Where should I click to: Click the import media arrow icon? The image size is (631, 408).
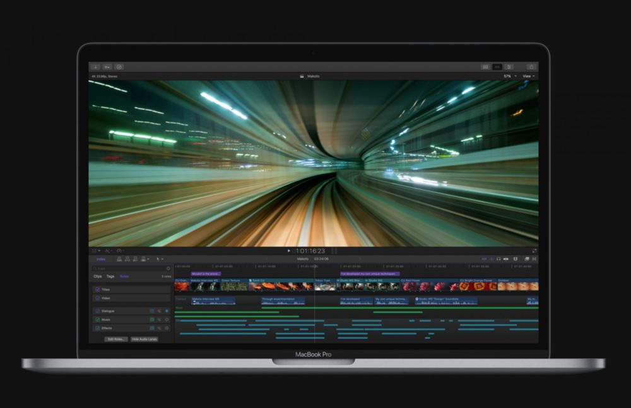click(95, 67)
